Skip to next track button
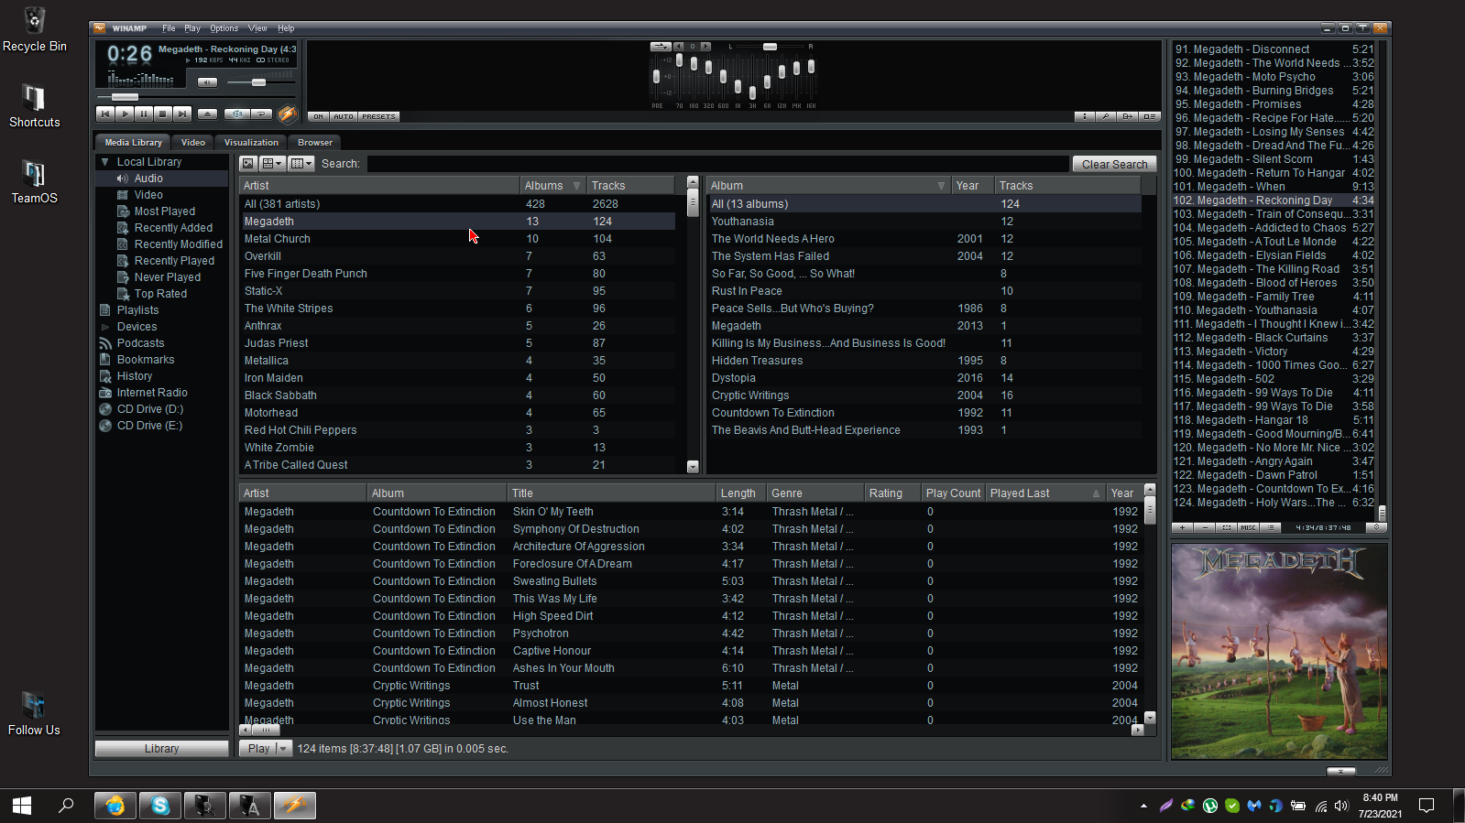Screen dimensions: 1465x823 182,114
